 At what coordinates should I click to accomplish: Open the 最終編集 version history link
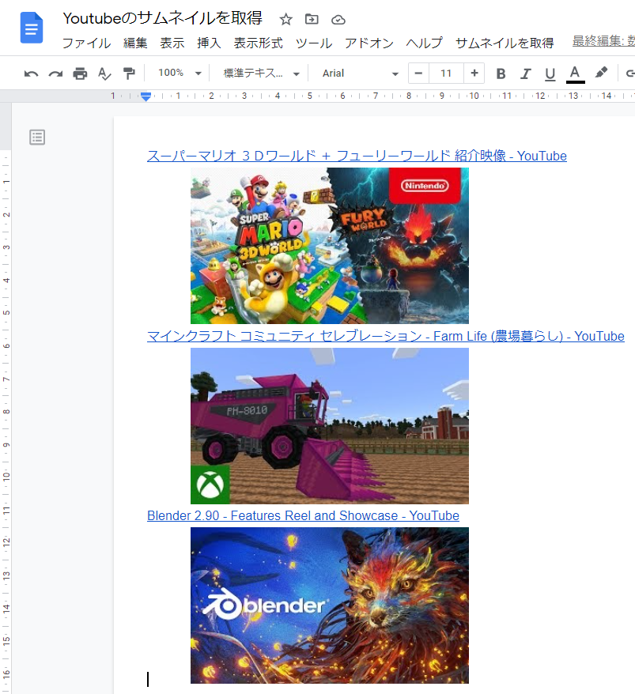pyautogui.click(x=603, y=41)
